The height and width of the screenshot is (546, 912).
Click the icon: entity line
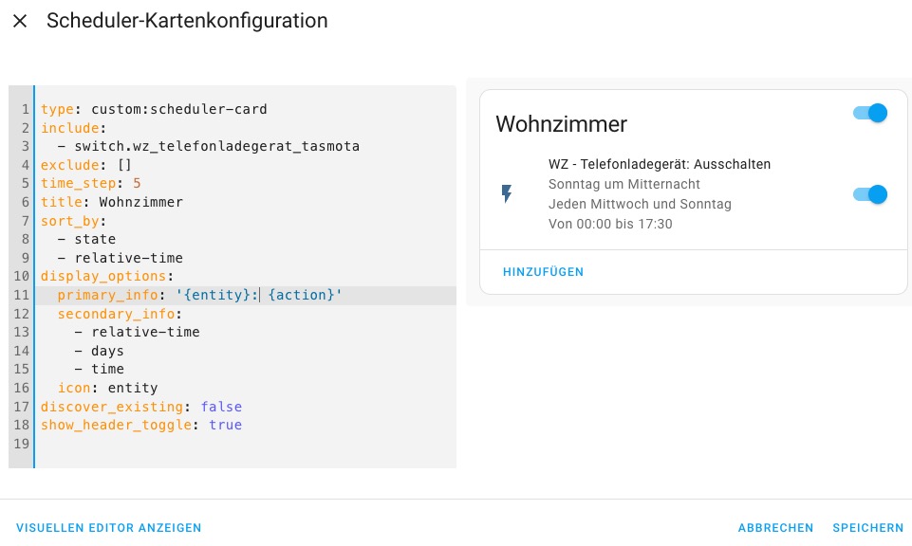(x=107, y=388)
